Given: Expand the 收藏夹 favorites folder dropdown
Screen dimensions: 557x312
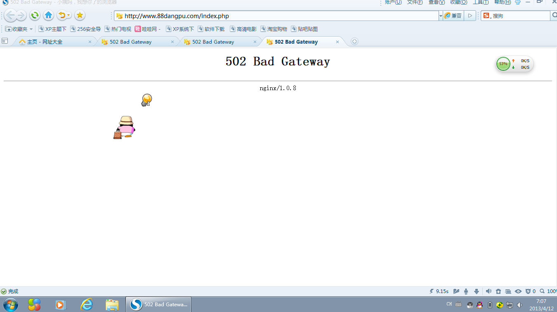Looking at the screenshot, I should tap(31, 29).
